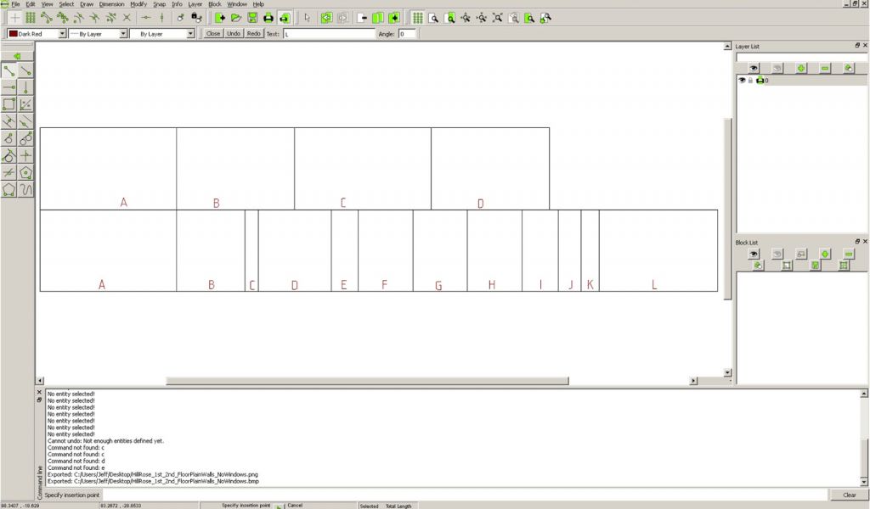Select the horizontal line tool
870x509 pixels.
pyautogui.click(x=8, y=87)
